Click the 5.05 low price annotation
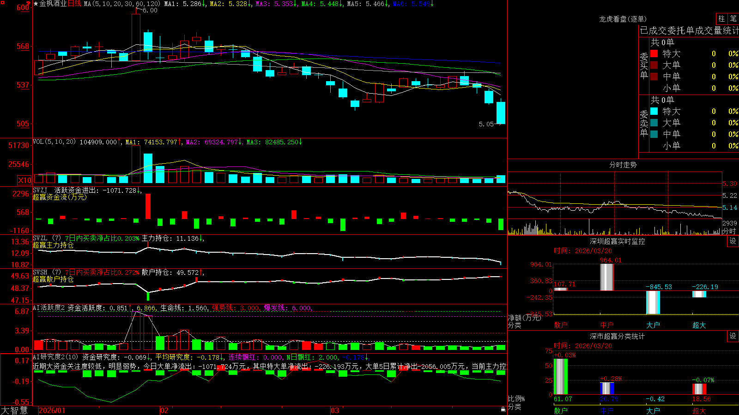 click(486, 124)
